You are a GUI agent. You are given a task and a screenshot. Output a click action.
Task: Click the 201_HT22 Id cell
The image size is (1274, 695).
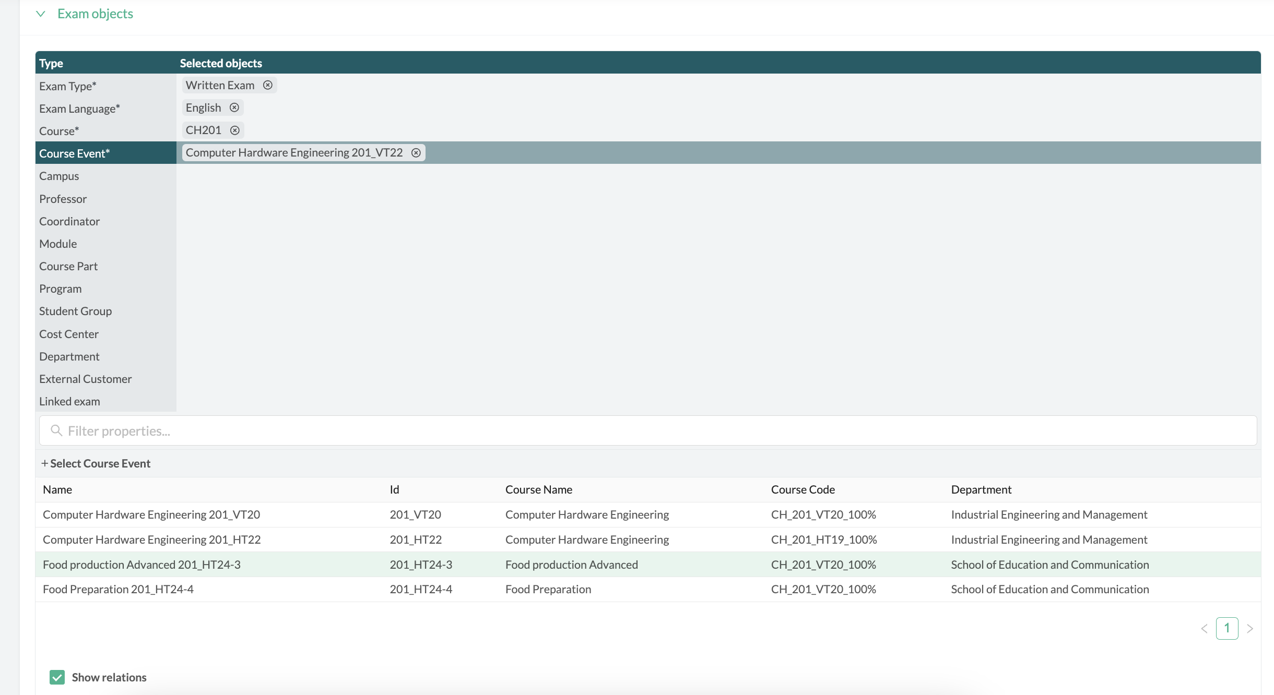point(416,540)
